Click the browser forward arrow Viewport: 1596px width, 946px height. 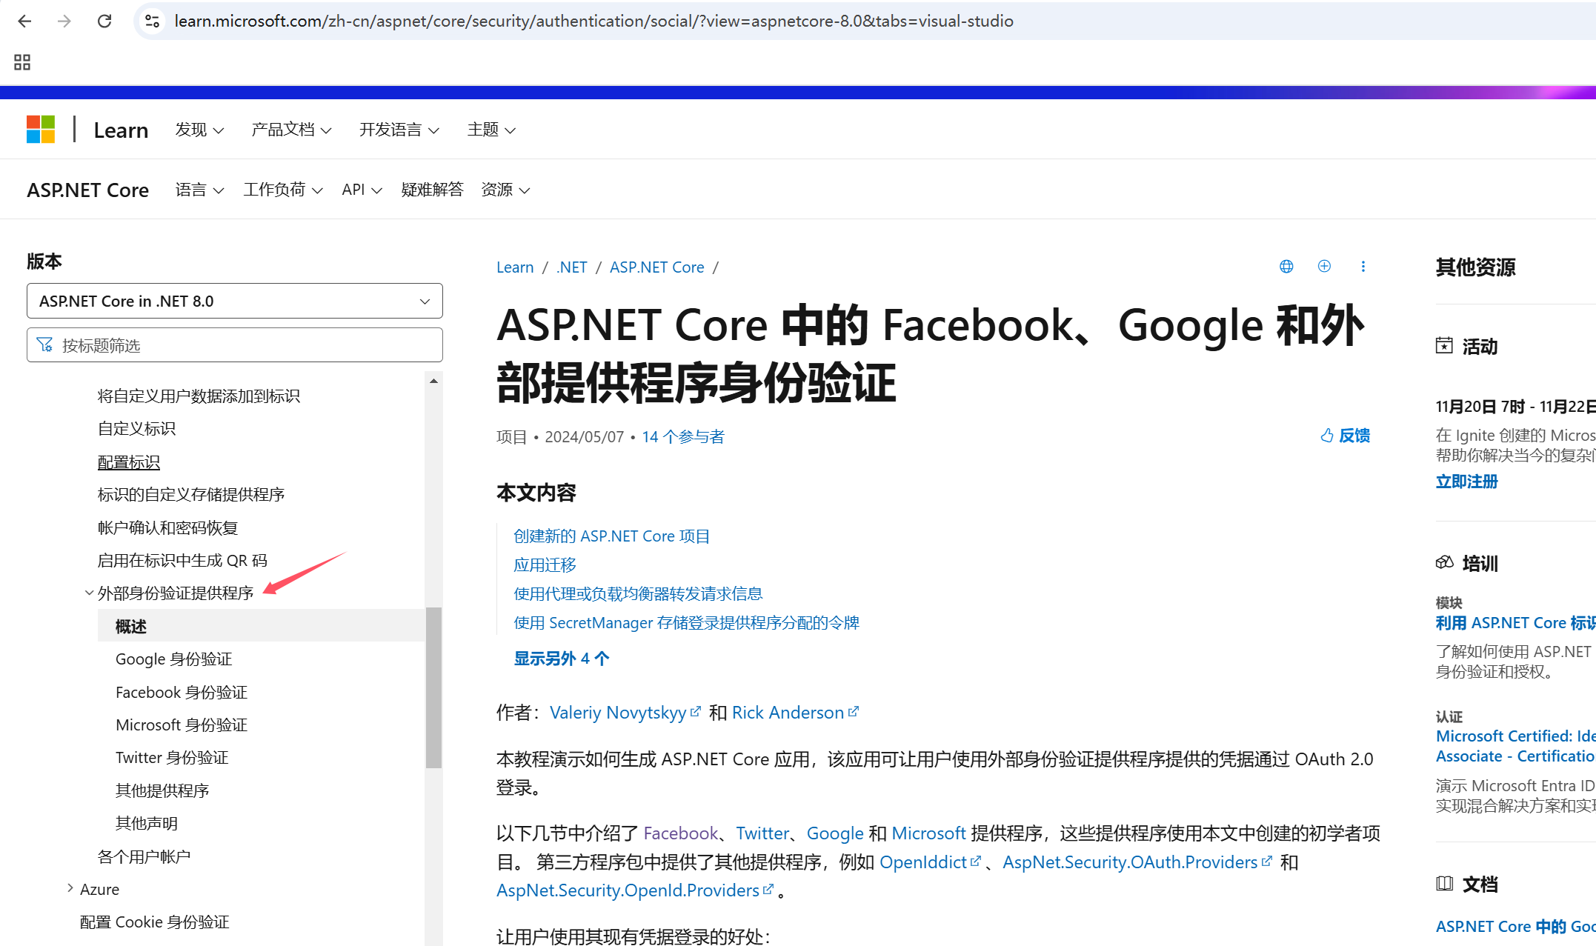point(64,21)
